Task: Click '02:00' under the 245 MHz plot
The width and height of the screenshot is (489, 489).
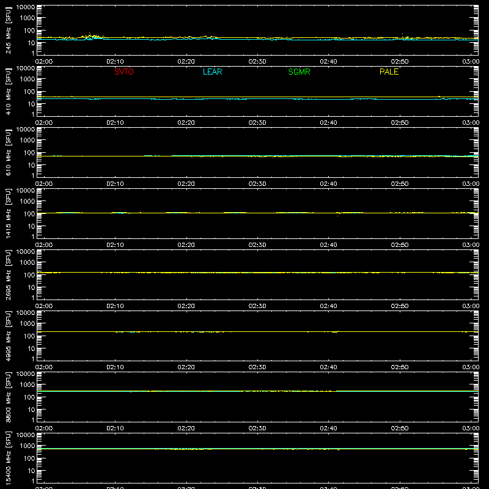Action: (44, 62)
